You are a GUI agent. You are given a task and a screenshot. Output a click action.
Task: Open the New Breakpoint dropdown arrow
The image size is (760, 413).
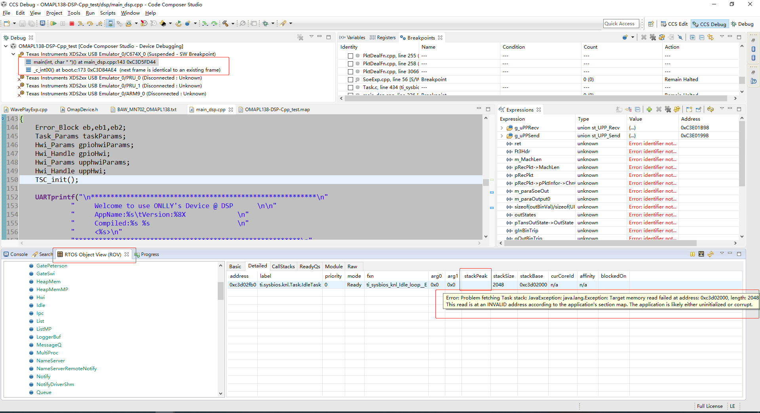pyautogui.click(x=633, y=38)
